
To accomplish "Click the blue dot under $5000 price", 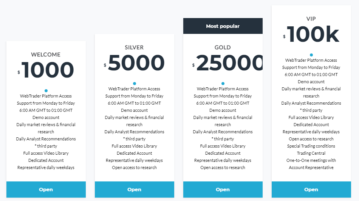I will click(x=135, y=84).
